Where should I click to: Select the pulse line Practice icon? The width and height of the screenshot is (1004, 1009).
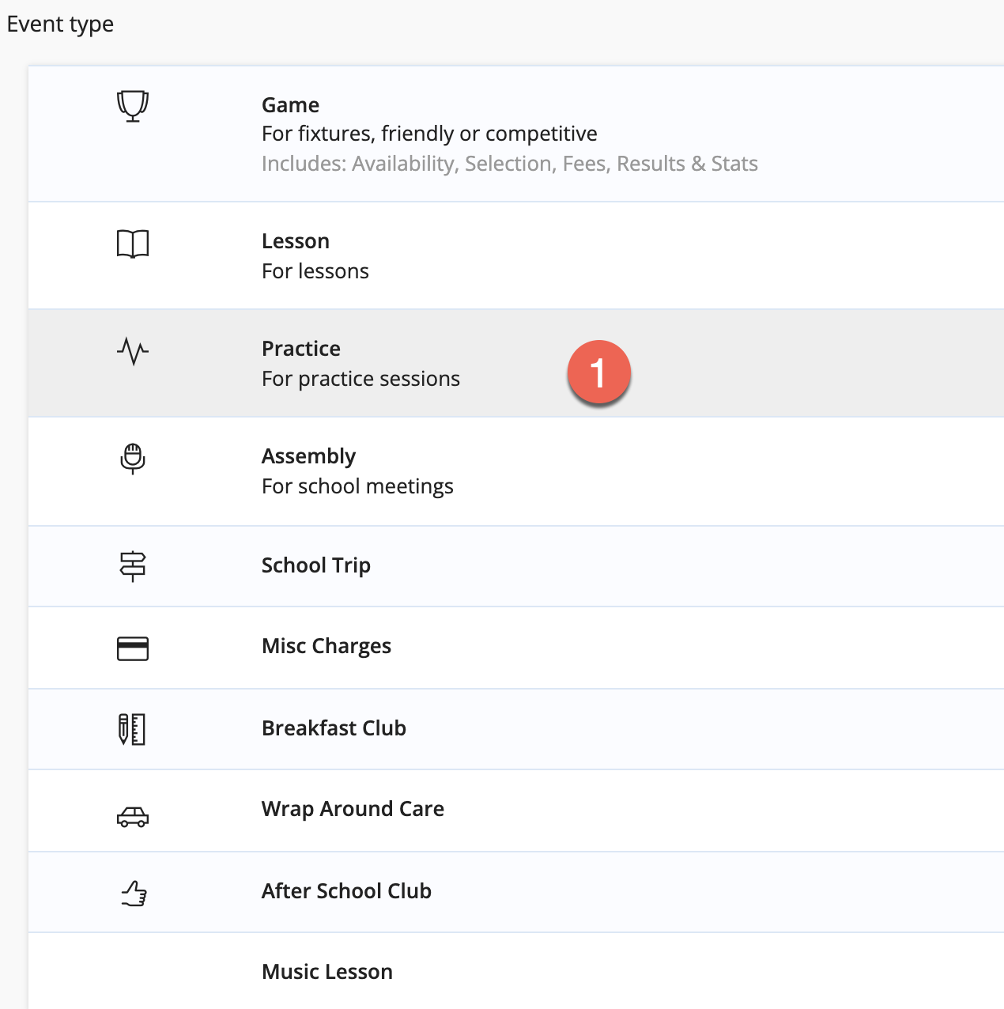[x=133, y=351]
